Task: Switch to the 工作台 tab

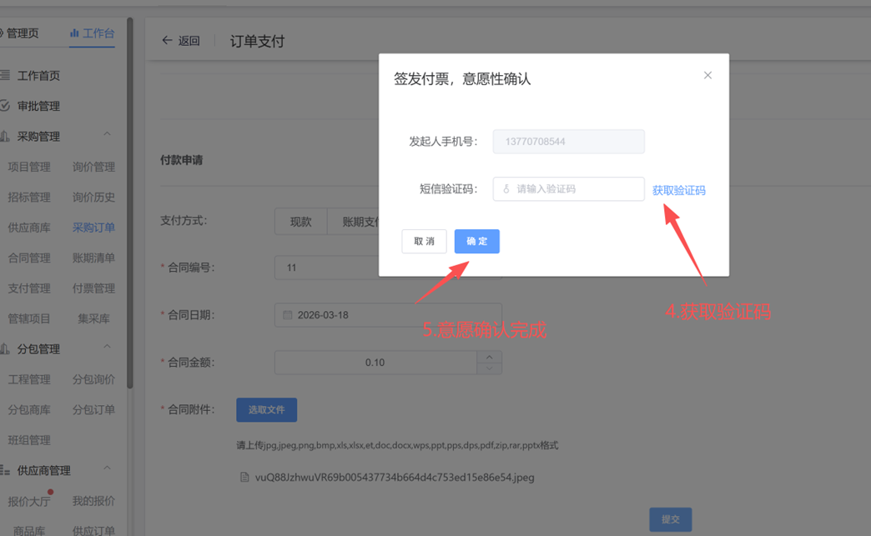Action: 92,33
